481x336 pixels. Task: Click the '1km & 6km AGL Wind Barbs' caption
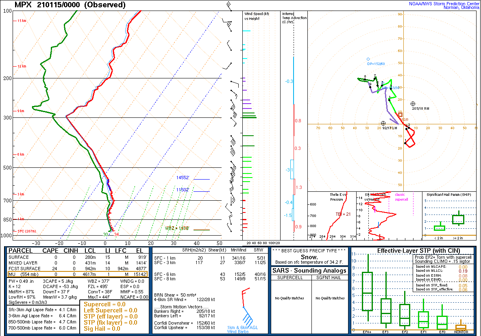coord(242,329)
